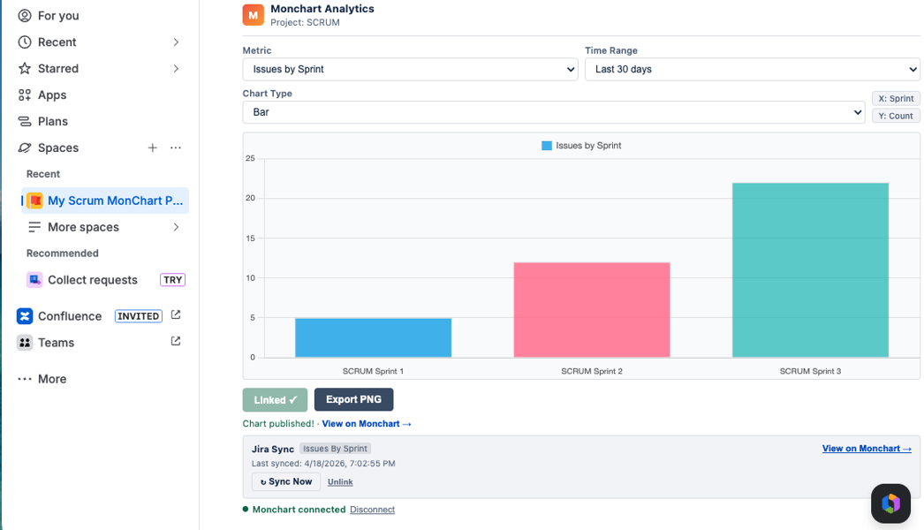Image resolution: width=924 pixels, height=530 pixels.
Task: Click SCRUM Sprint 3 axis label
Action: tap(810, 371)
